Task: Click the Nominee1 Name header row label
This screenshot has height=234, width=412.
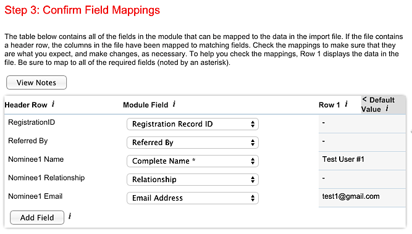Action: pos(36,159)
